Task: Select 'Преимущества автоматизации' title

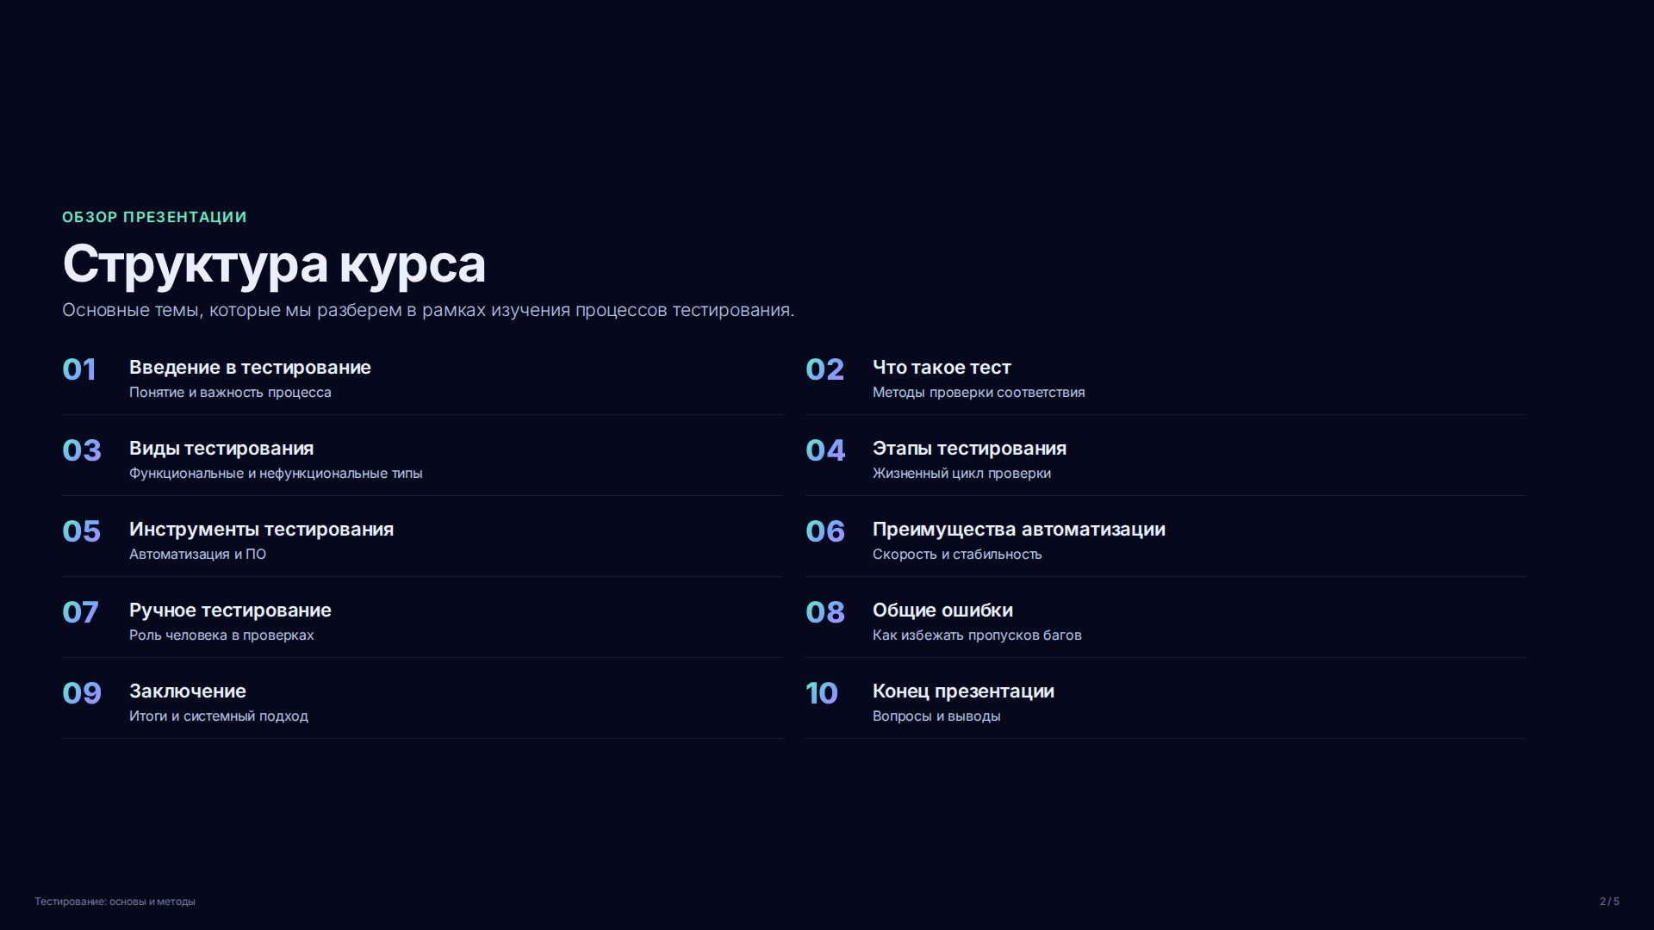Action: pyautogui.click(x=1019, y=530)
